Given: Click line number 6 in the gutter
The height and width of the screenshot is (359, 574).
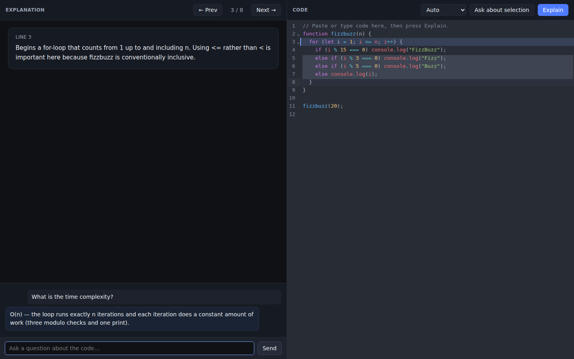Looking at the screenshot, I should [294, 66].
